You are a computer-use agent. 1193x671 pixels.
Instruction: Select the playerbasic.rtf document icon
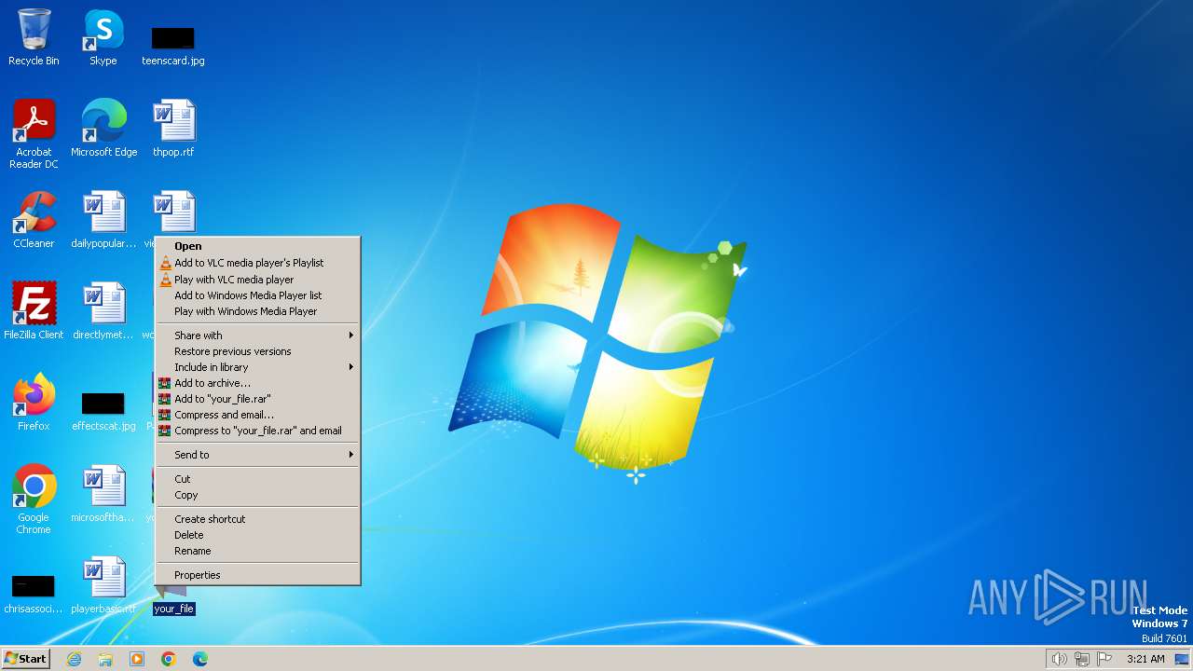coord(103,584)
